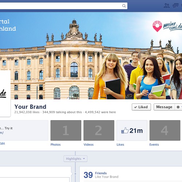Open the friend requests icon
Viewport: 182px width, 182px height.
tap(167, 6)
